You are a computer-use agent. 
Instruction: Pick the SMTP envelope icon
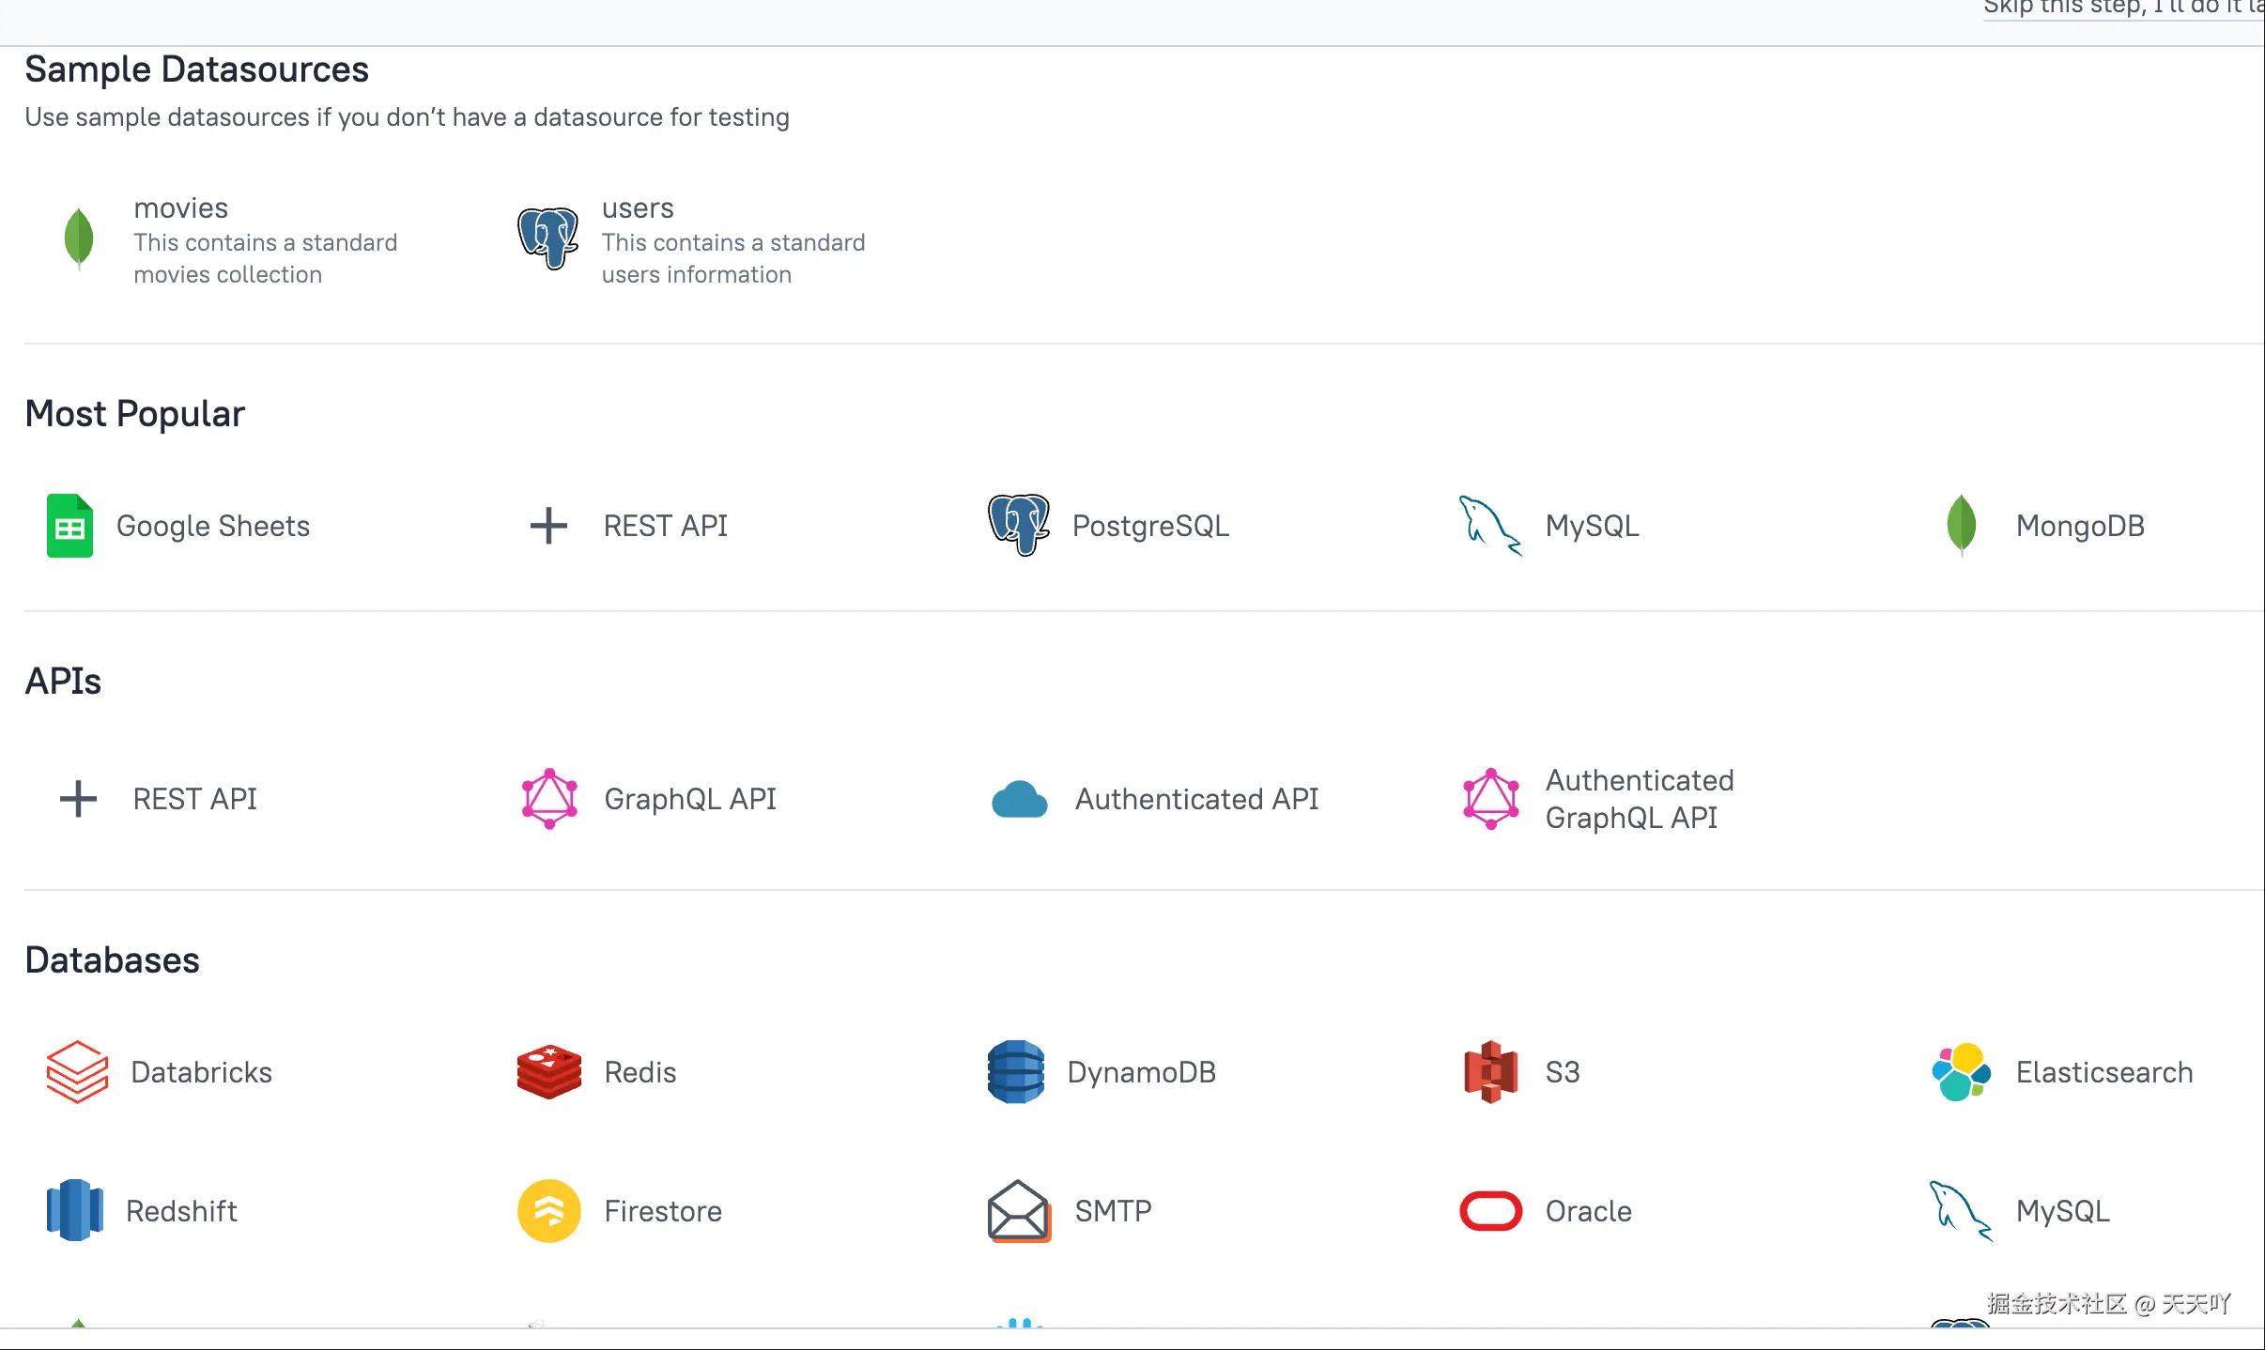1019,1210
